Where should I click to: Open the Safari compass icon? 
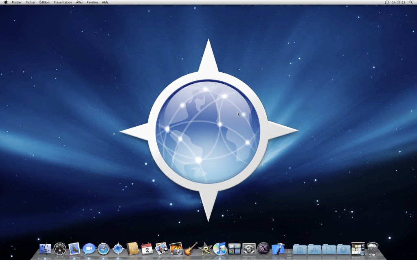(103, 249)
